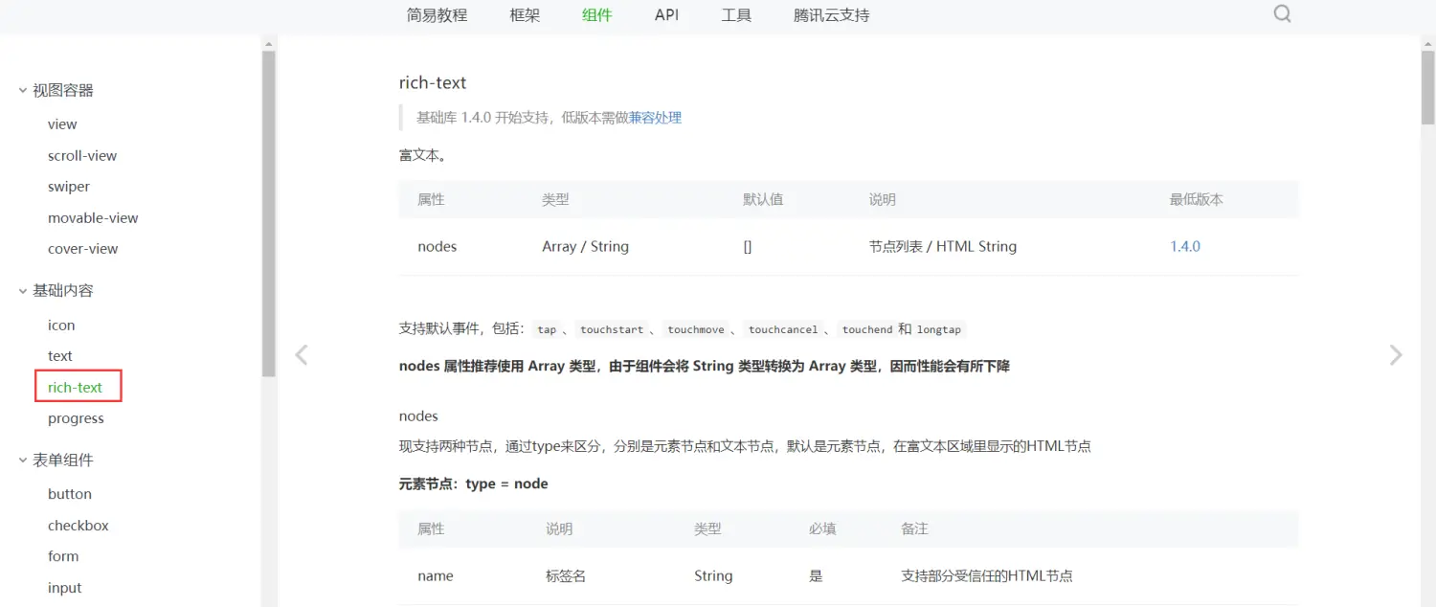Click the 默认值 column header
The width and height of the screenshot is (1436, 607).
[x=763, y=199]
